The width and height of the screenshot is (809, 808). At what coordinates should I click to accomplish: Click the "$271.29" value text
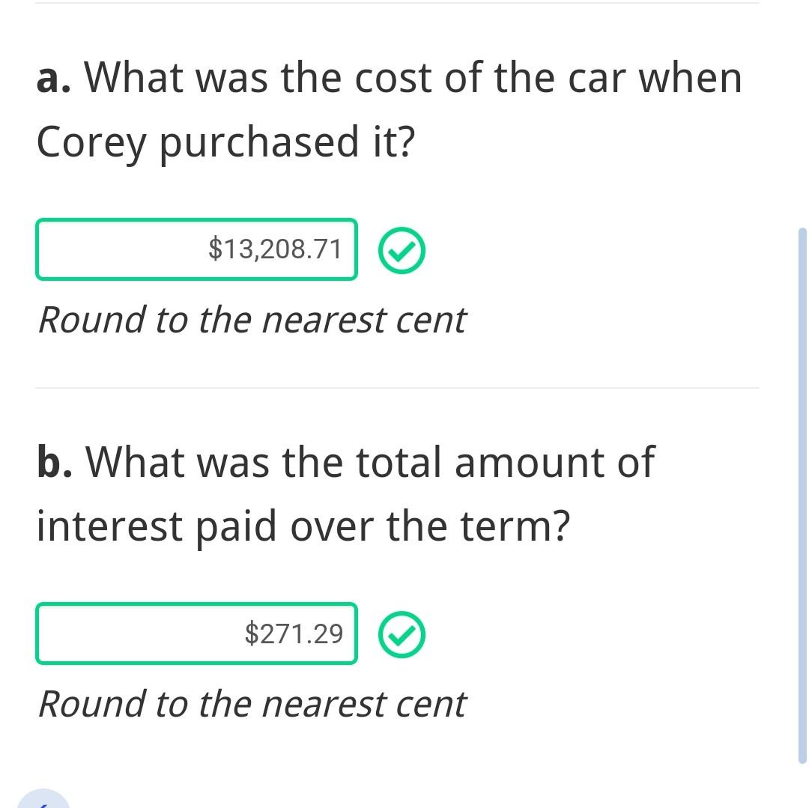[294, 634]
